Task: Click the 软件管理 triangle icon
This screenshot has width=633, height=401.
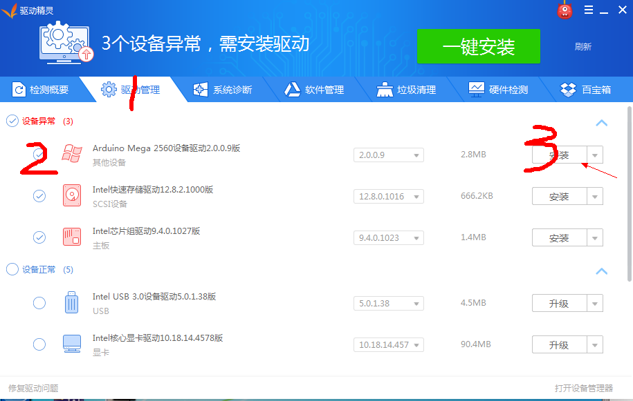Action: pyautogui.click(x=292, y=90)
